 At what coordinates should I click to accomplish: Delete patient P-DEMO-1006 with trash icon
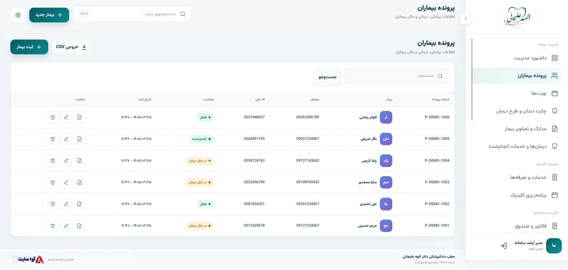[x=53, y=117]
